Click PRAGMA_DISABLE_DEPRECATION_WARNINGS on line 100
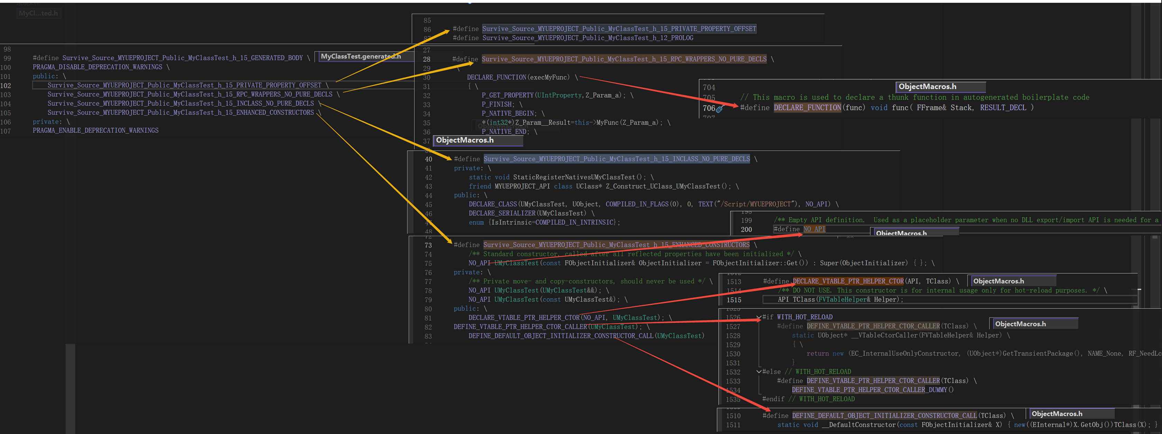Image resolution: width=1162 pixels, height=434 pixels. click(98, 67)
